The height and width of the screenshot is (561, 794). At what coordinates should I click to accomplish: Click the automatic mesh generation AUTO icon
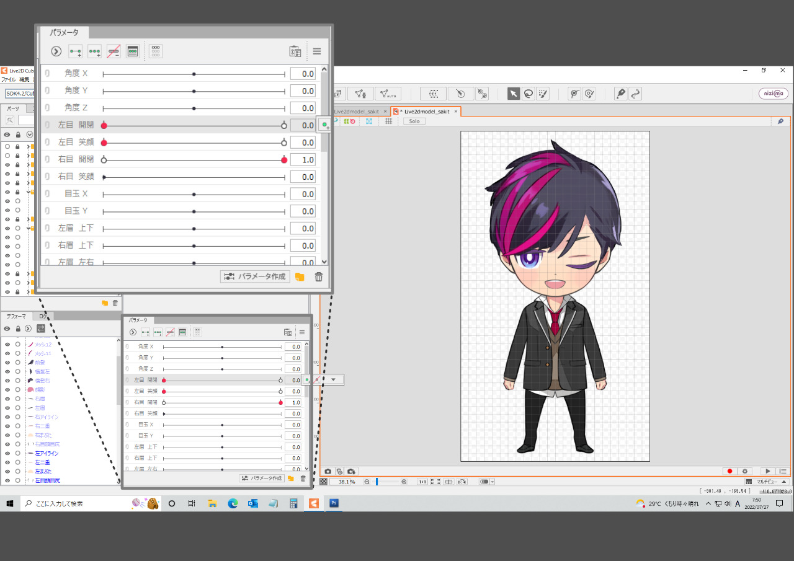click(x=388, y=94)
